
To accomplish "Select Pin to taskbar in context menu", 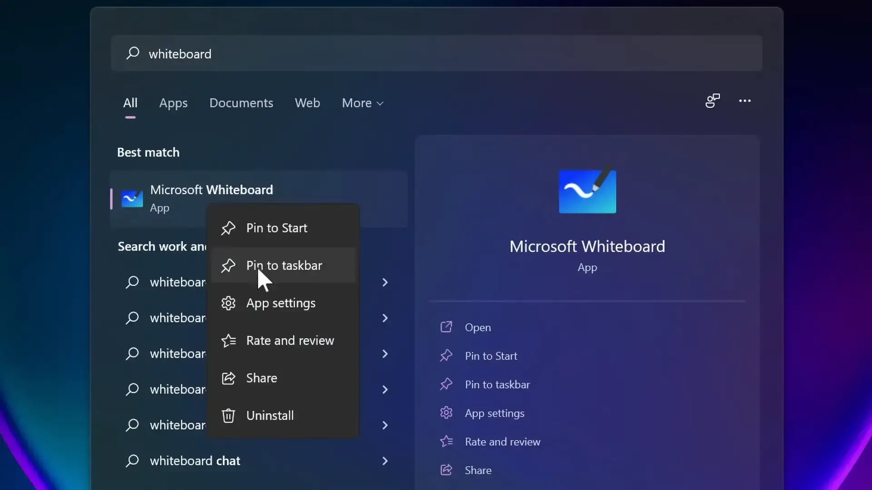I will 284,265.
